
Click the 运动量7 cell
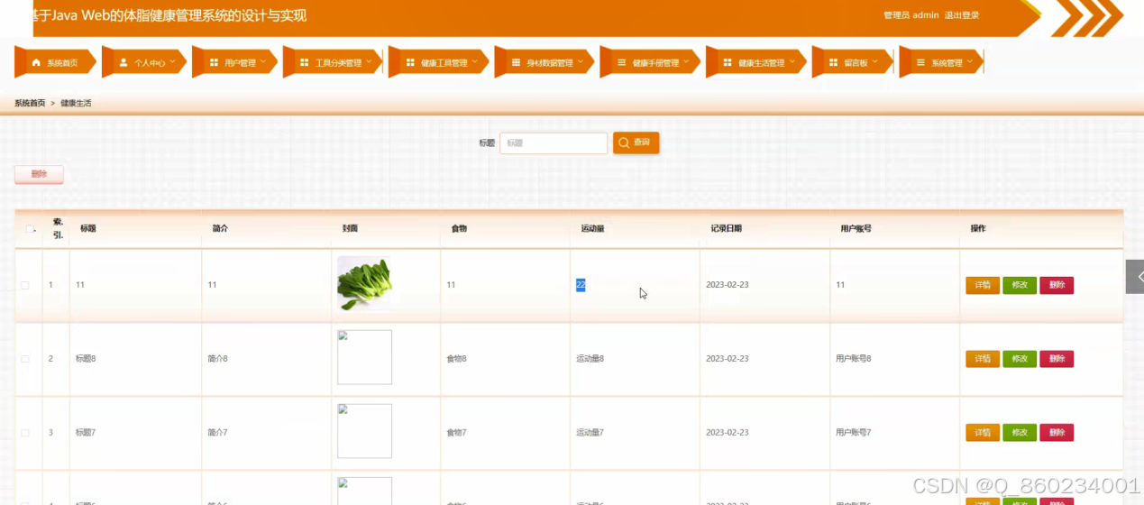click(x=590, y=433)
